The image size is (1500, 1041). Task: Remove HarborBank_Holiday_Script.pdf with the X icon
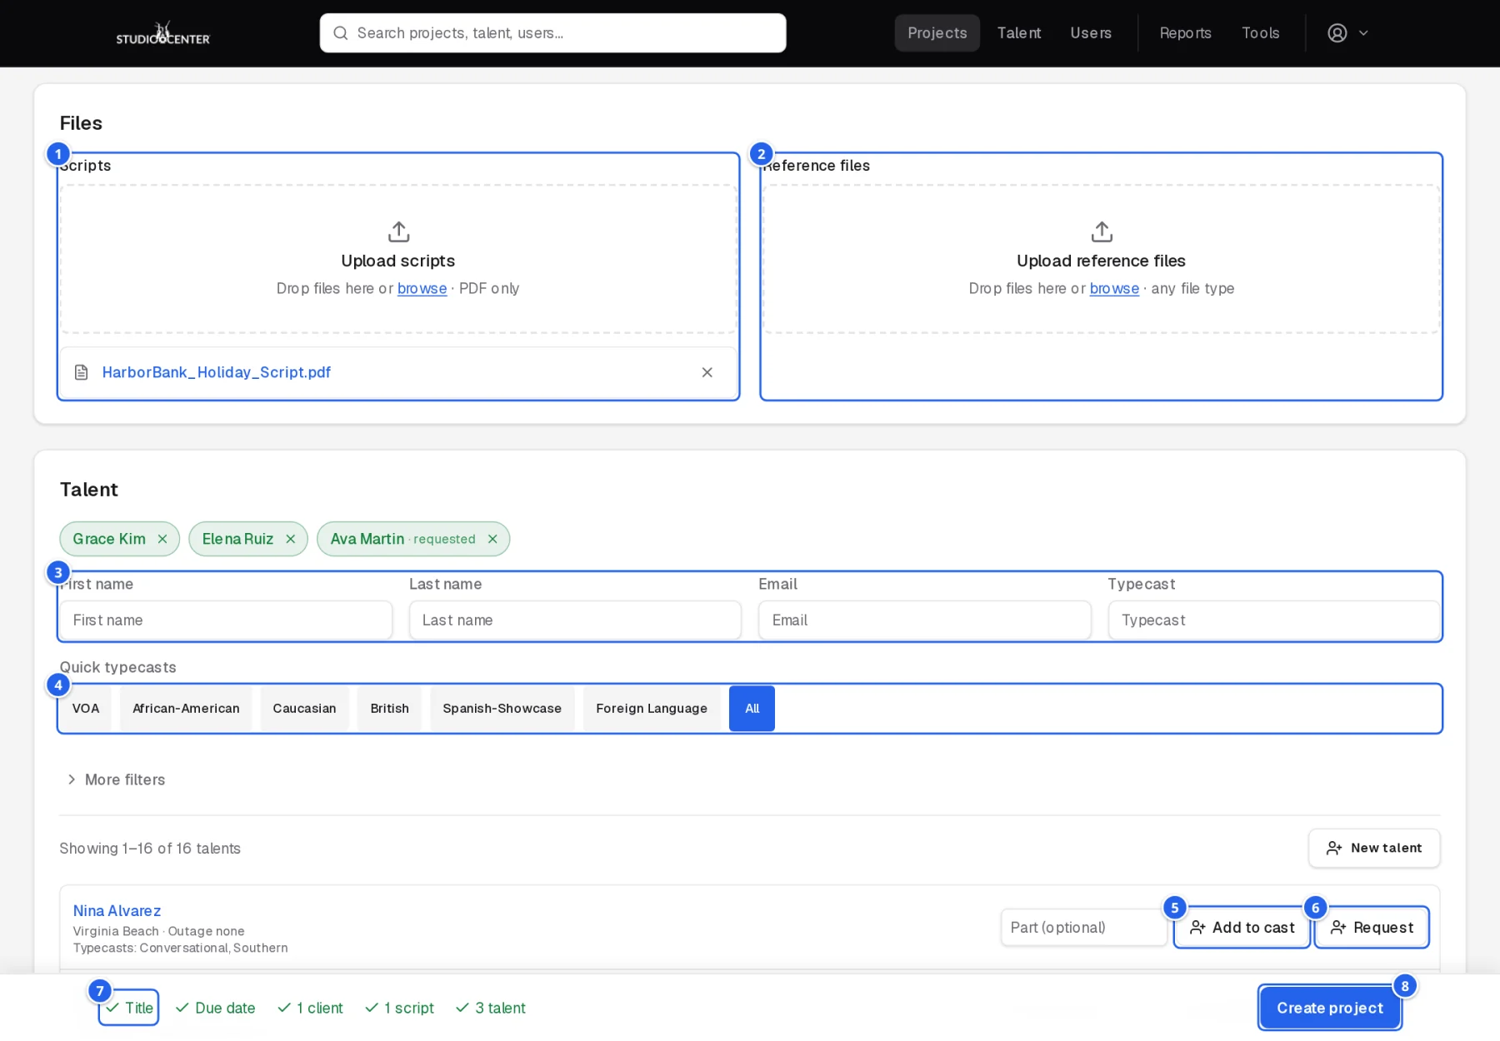(707, 372)
